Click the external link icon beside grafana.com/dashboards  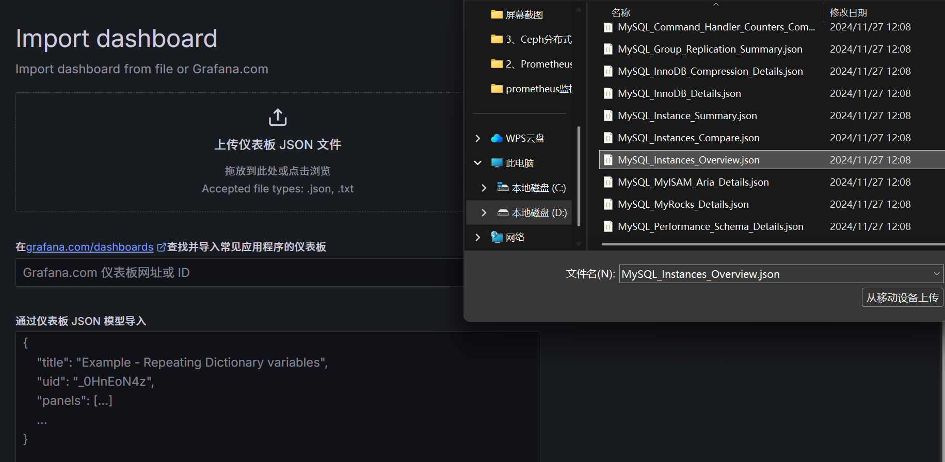161,247
